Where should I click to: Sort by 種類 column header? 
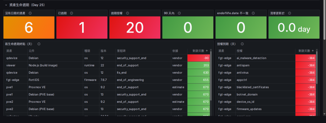coord(87,51)
